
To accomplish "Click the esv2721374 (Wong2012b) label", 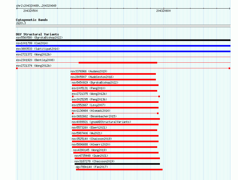I will 34,66.
